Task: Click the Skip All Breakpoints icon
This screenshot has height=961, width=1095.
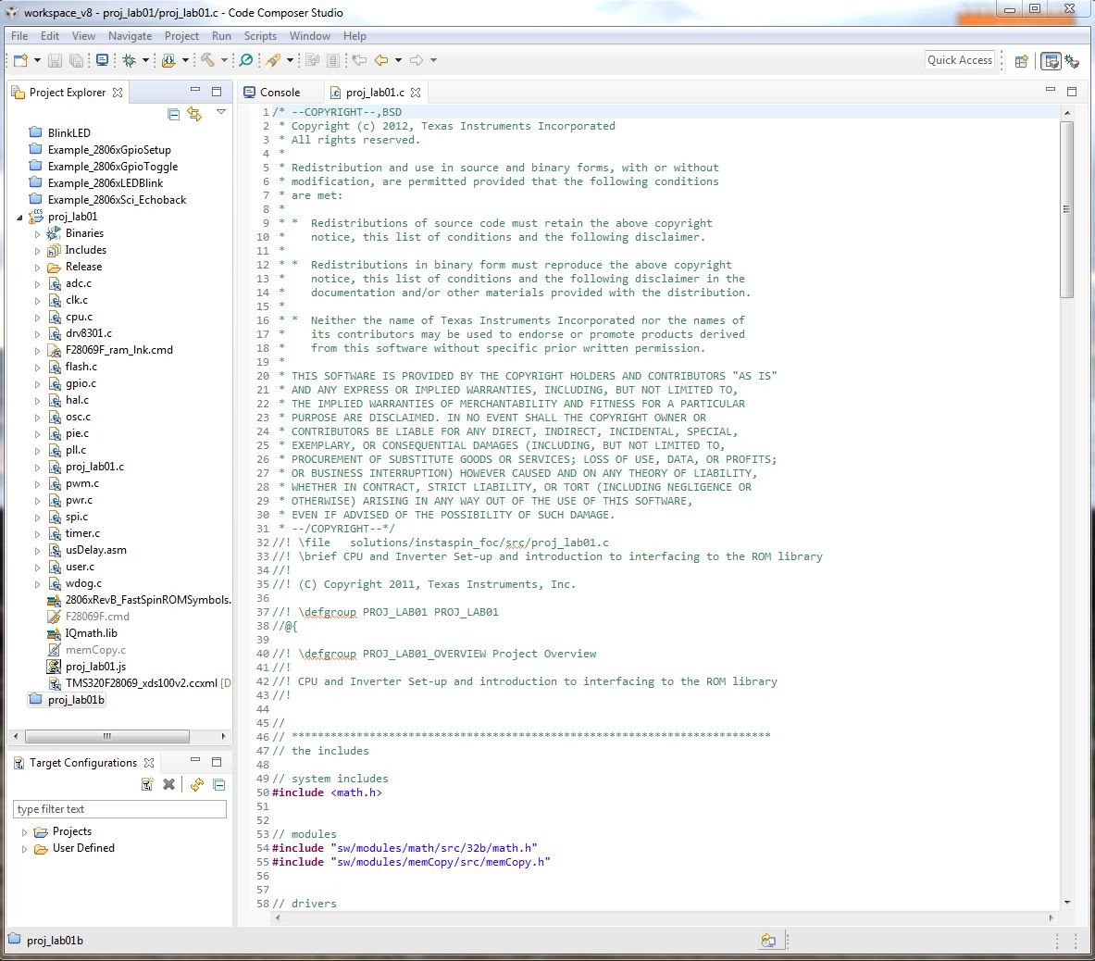Action: point(246,61)
